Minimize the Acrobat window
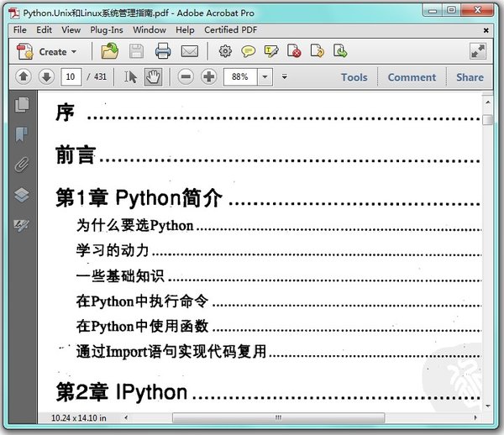 (x=433, y=11)
